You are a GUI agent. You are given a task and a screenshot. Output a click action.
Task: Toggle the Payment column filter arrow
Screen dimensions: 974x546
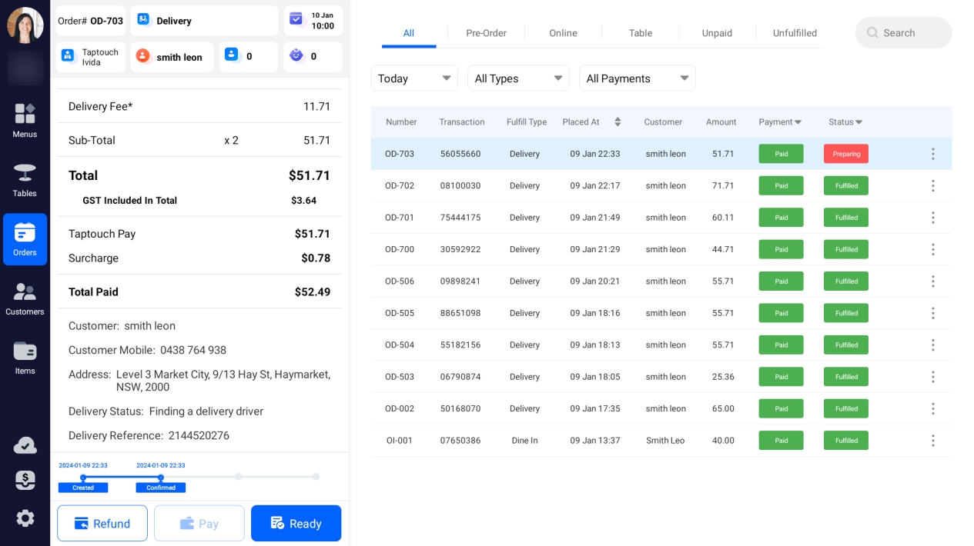coord(798,122)
